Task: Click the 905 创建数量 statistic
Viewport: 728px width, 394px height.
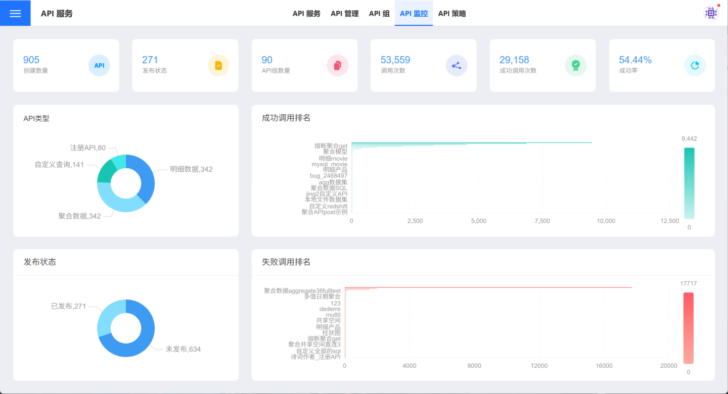Action: point(31,60)
